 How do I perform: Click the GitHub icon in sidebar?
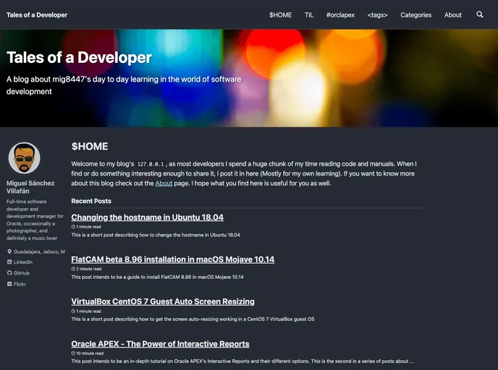tap(9, 273)
